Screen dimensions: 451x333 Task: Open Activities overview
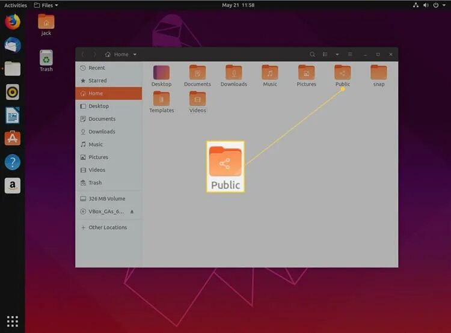[x=16, y=5]
